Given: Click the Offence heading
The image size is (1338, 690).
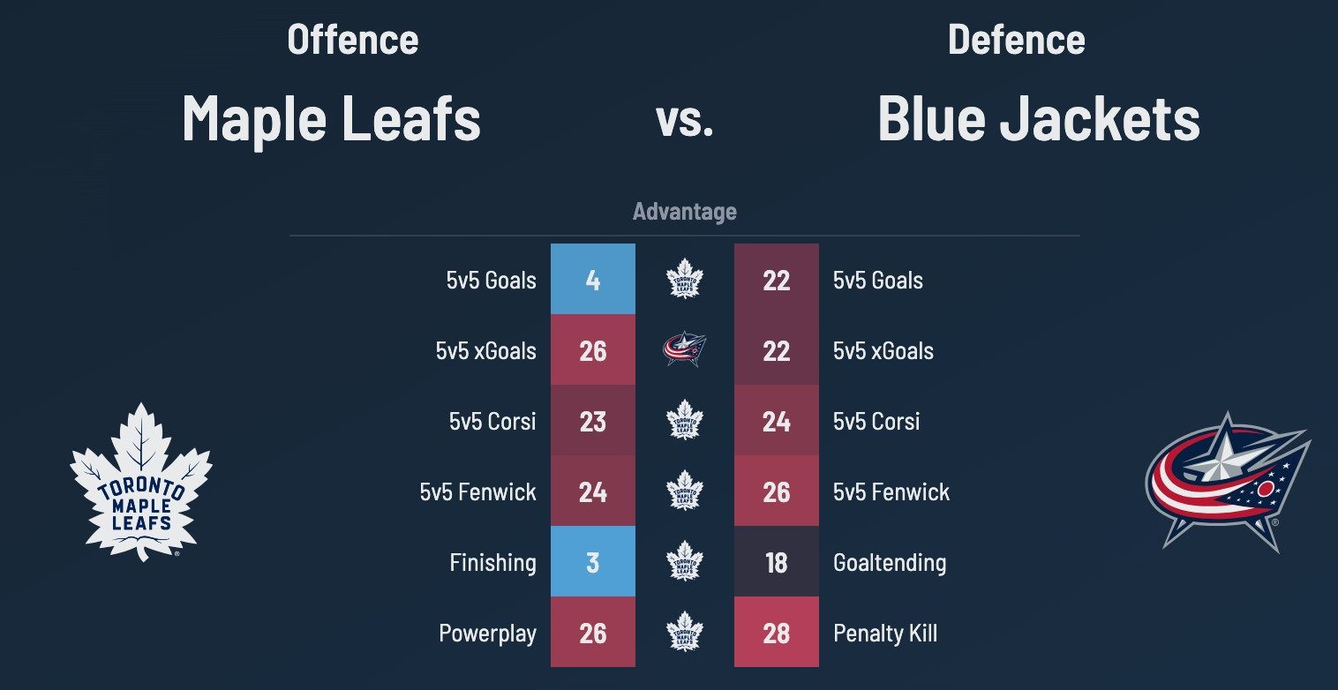Looking at the screenshot, I should (352, 41).
